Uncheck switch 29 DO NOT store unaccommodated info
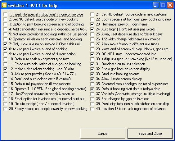Screen dimensions: 175x141 coord(92,54)
